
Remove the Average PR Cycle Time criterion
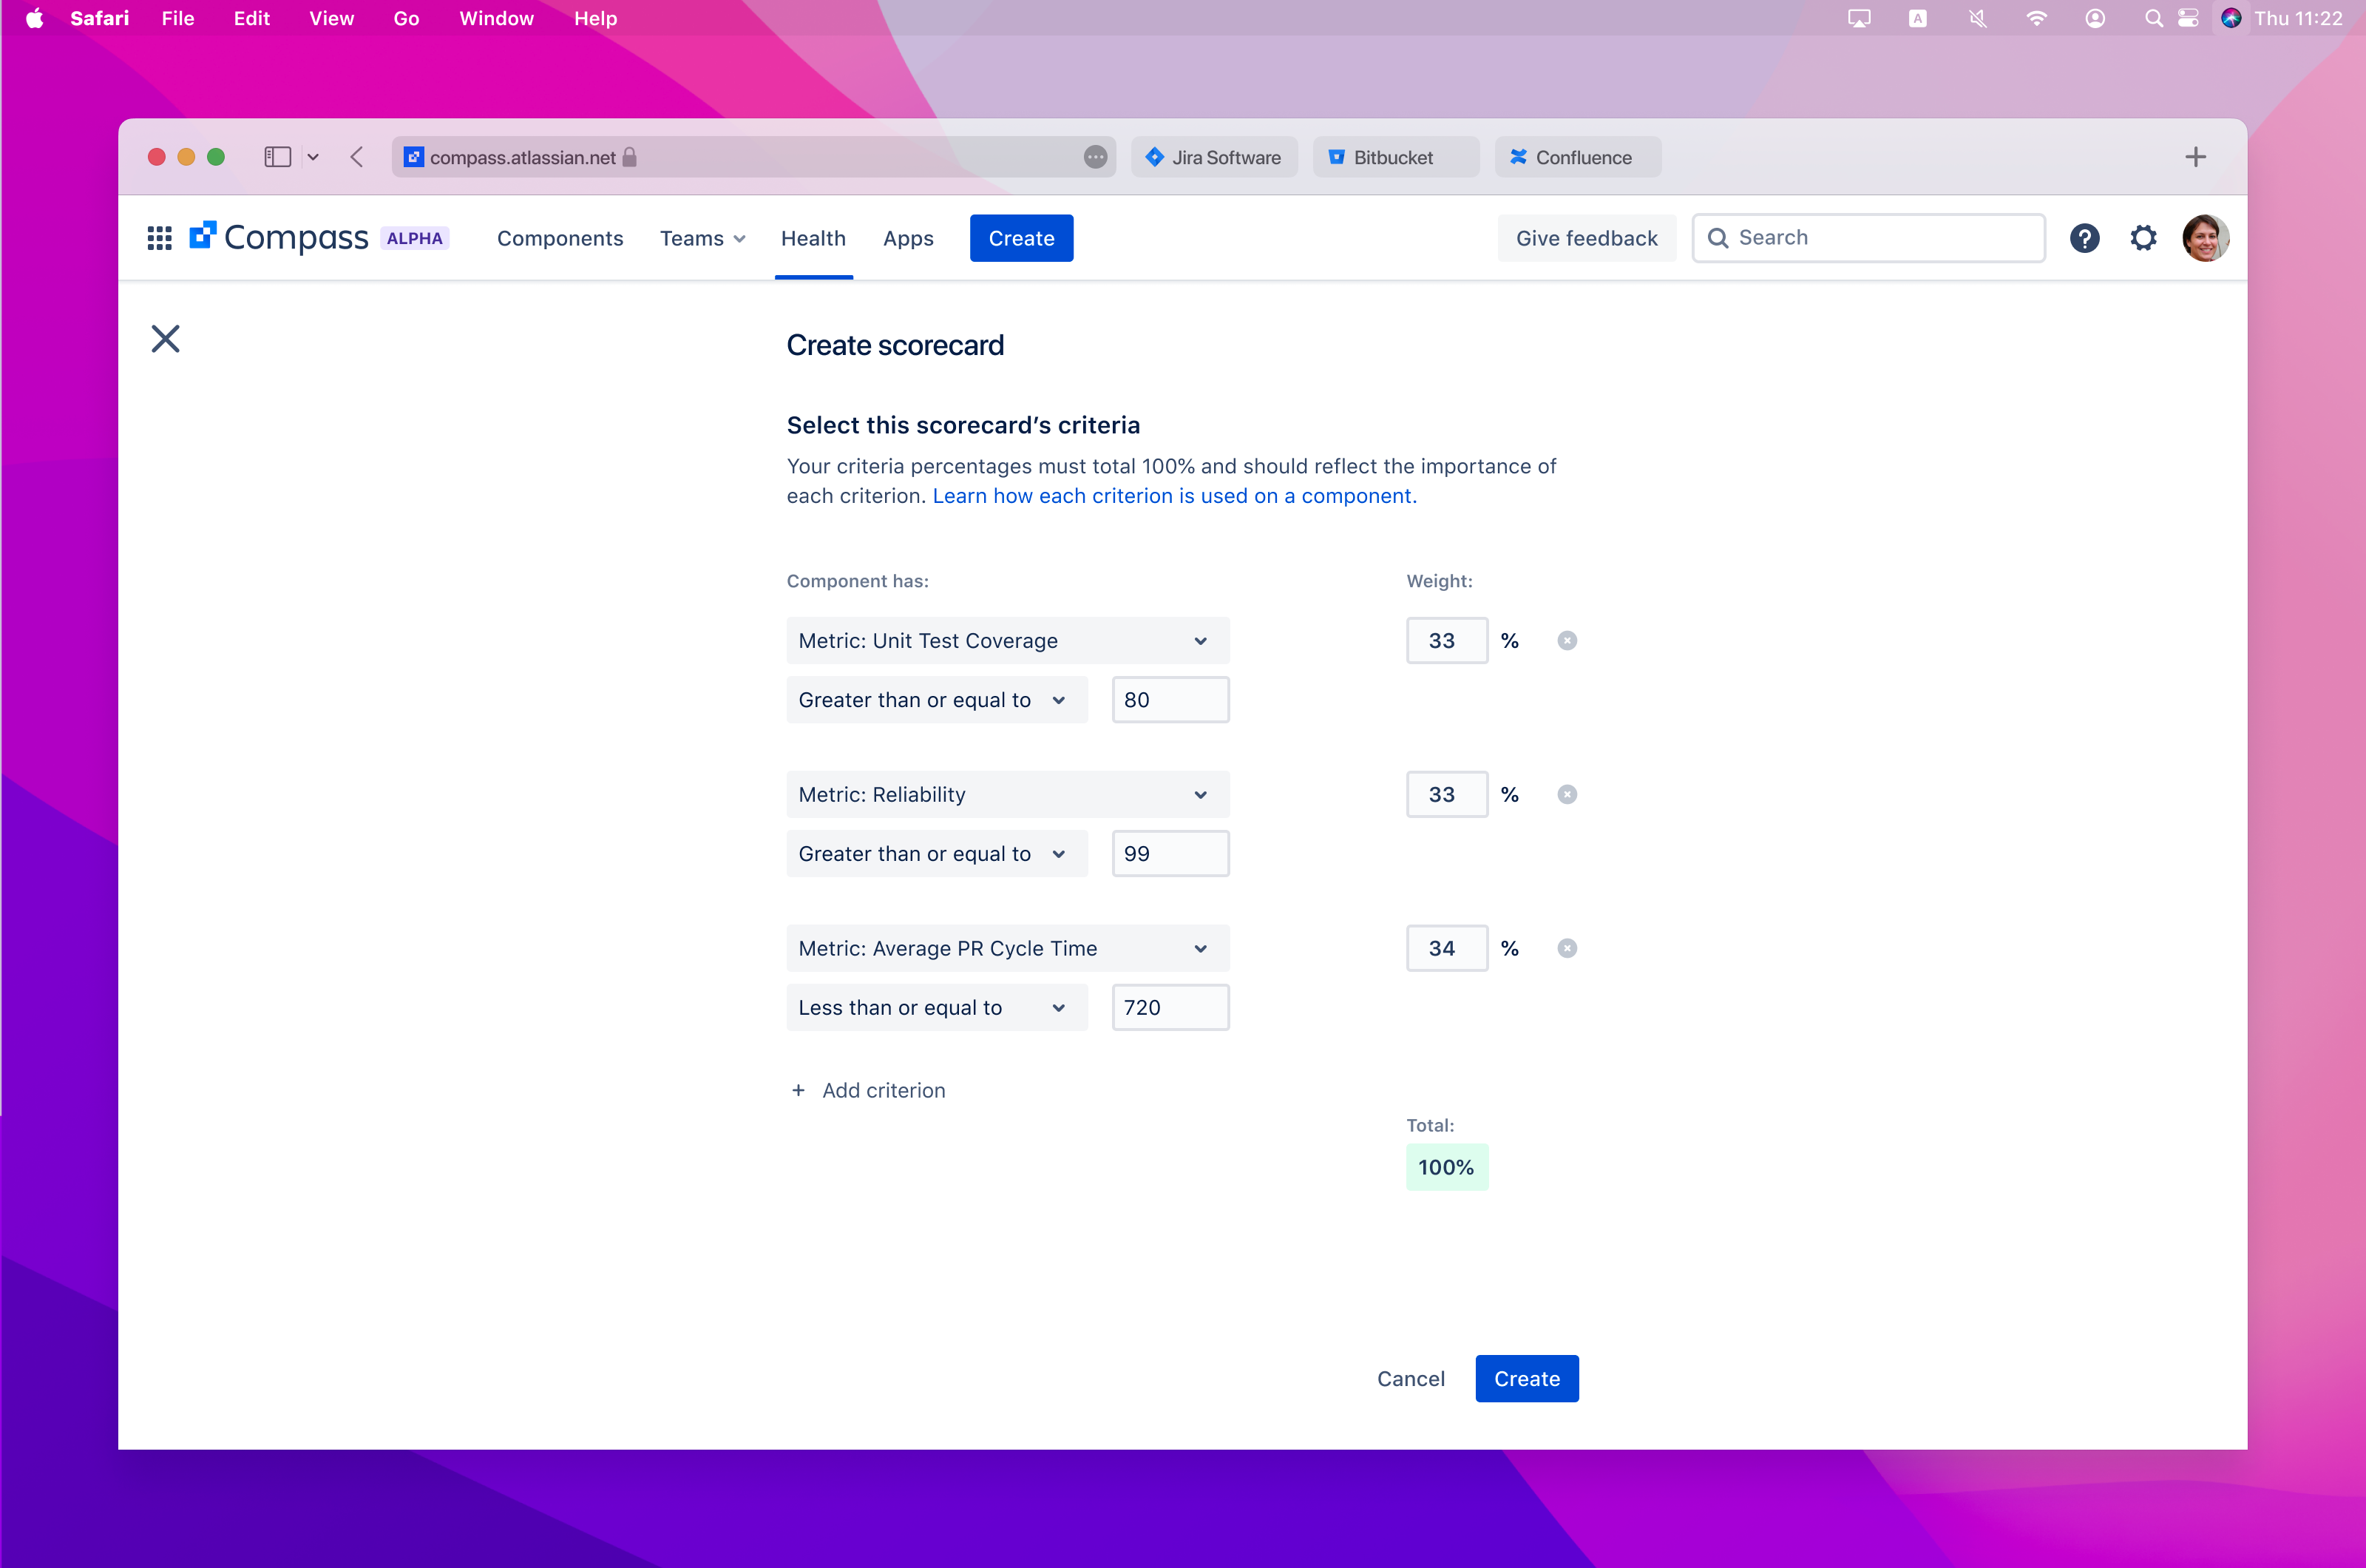[x=1566, y=948]
